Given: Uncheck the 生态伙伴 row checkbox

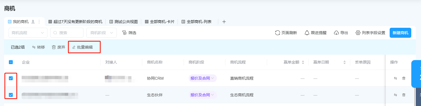Looking at the screenshot, I should point(11,95).
